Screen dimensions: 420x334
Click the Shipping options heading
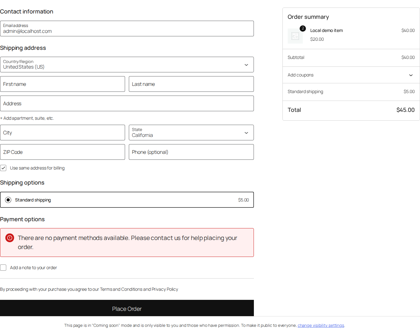22,183
